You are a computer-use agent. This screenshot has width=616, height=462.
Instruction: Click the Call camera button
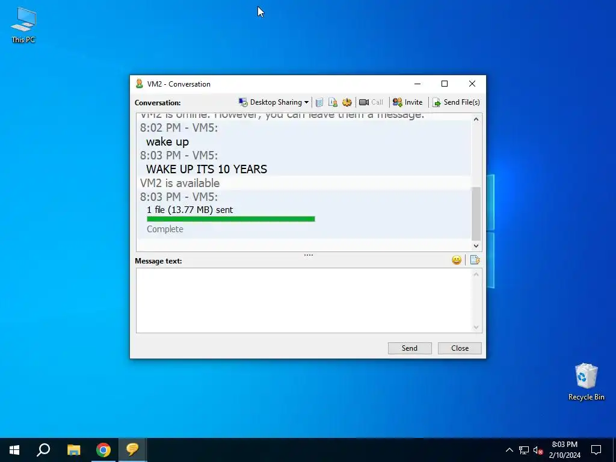pos(371,102)
